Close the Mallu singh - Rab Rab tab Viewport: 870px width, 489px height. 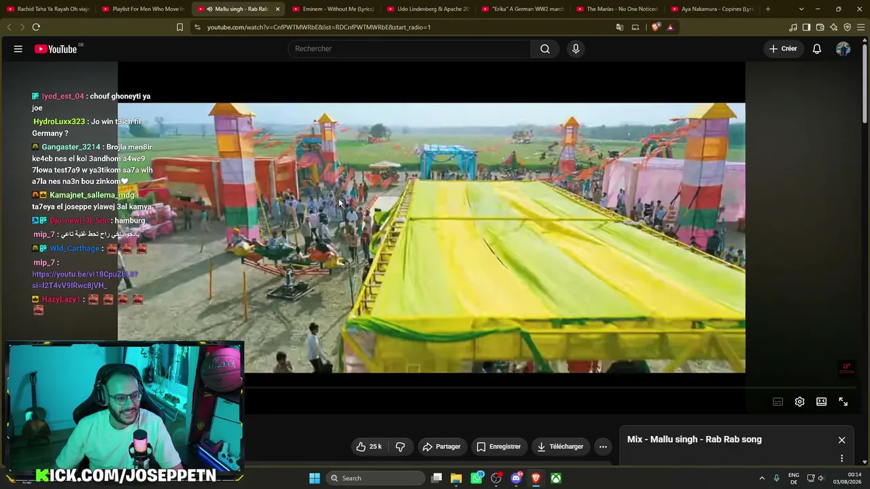click(x=277, y=9)
